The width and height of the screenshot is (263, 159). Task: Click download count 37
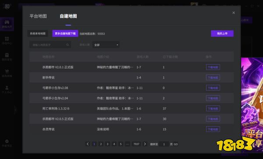point(164,109)
